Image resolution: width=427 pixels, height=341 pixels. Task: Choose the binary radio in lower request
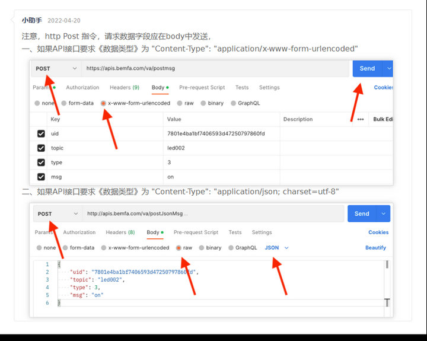click(x=210, y=248)
